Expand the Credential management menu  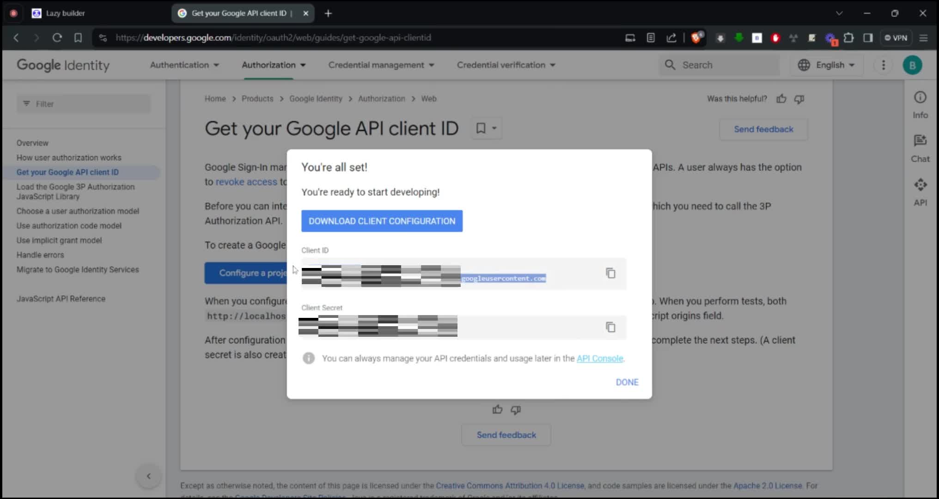click(381, 65)
